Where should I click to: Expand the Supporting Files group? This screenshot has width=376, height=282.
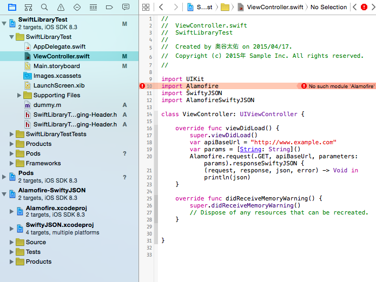(19, 95)
